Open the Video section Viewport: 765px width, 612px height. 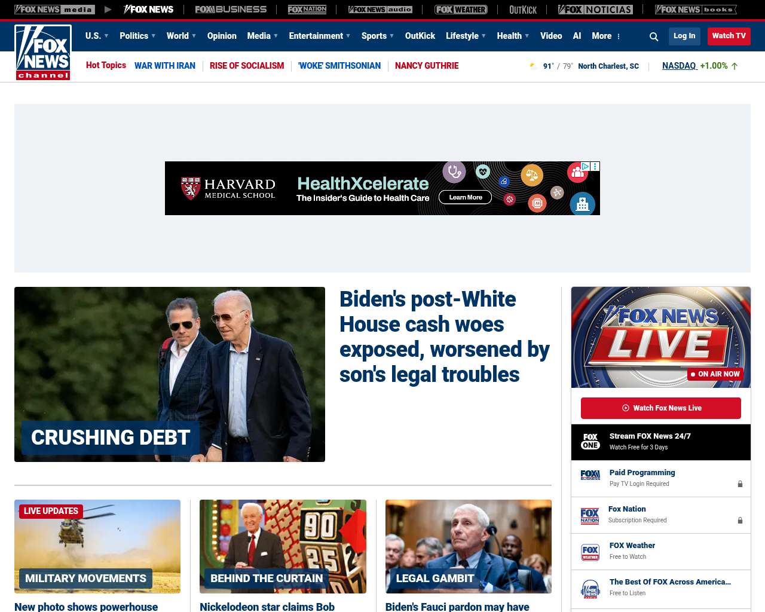point(551,36)
